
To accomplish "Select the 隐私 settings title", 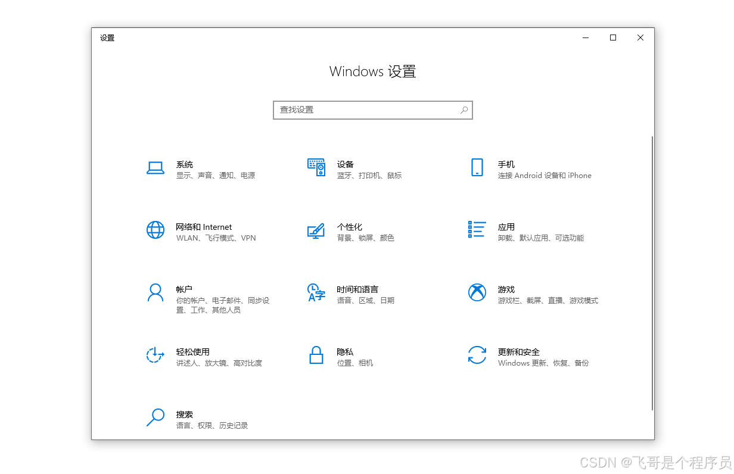I will 346,352.
